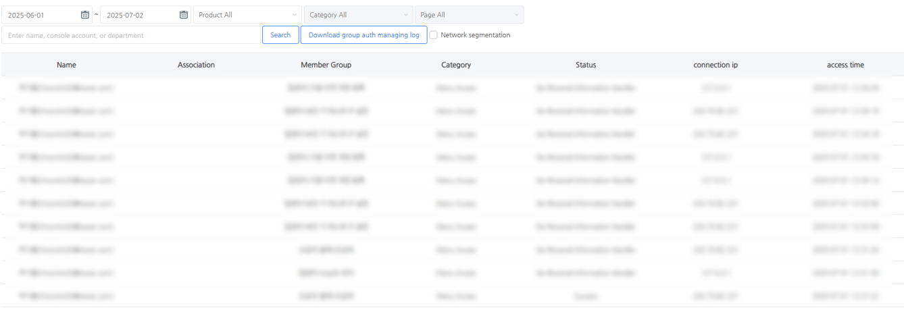904x318 pixels.
Task: Click the connection ip column header
Action: (x=715, y=65)
